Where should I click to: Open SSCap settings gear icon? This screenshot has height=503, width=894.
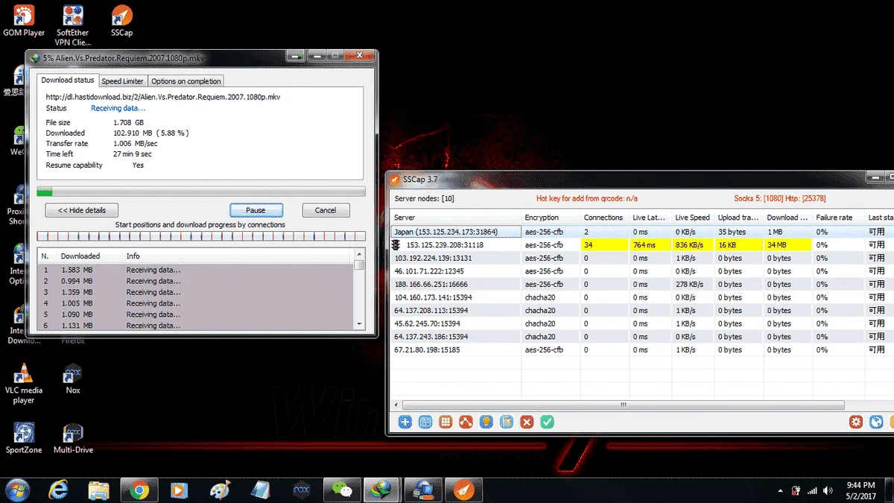click(856, 422)
